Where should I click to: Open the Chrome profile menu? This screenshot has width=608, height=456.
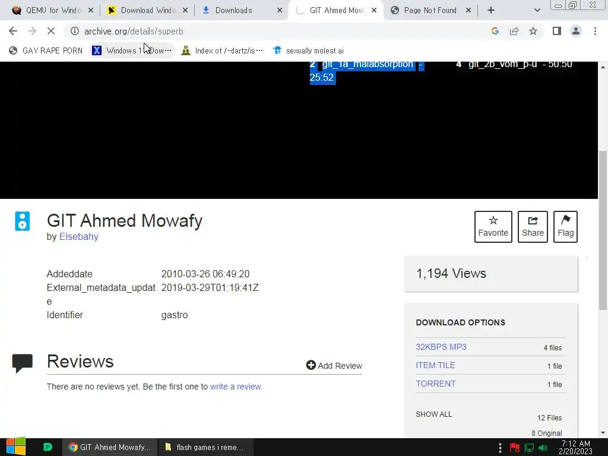click(576, 31)
